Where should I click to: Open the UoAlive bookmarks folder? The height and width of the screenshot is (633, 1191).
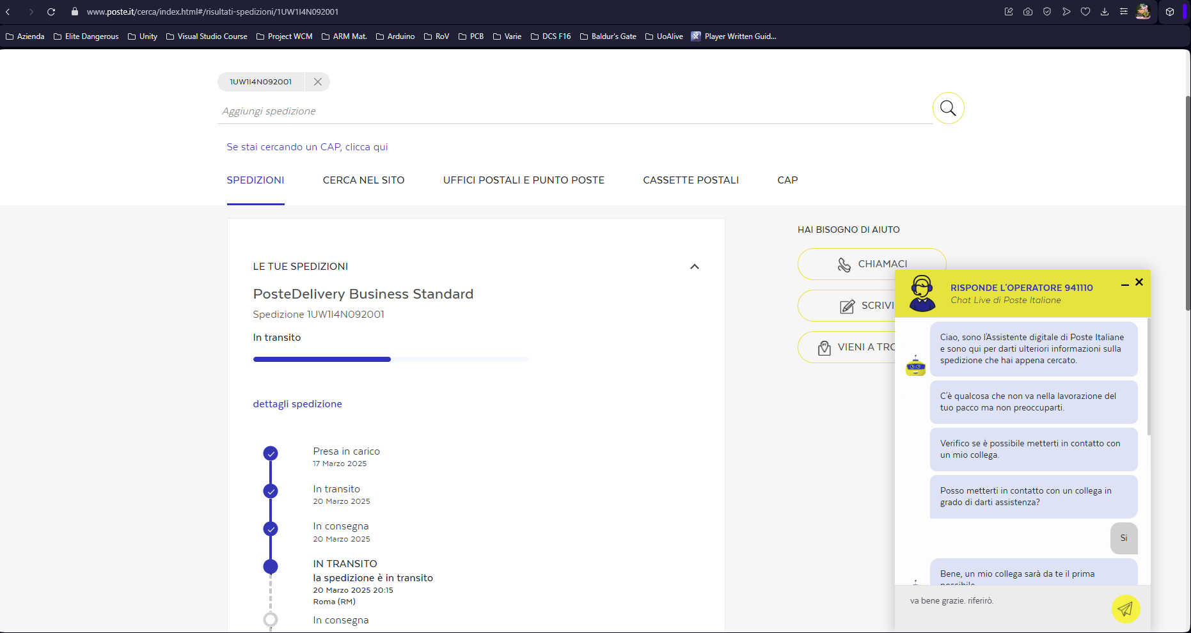click(664, 36)
